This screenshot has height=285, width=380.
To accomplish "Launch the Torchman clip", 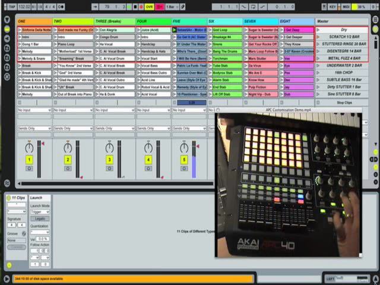I will [210, 59].
